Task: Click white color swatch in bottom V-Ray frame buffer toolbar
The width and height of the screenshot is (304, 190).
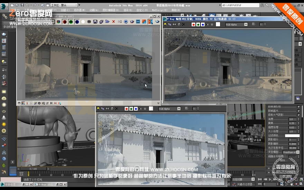Action: pyautogui.click(x=151, y=108)
